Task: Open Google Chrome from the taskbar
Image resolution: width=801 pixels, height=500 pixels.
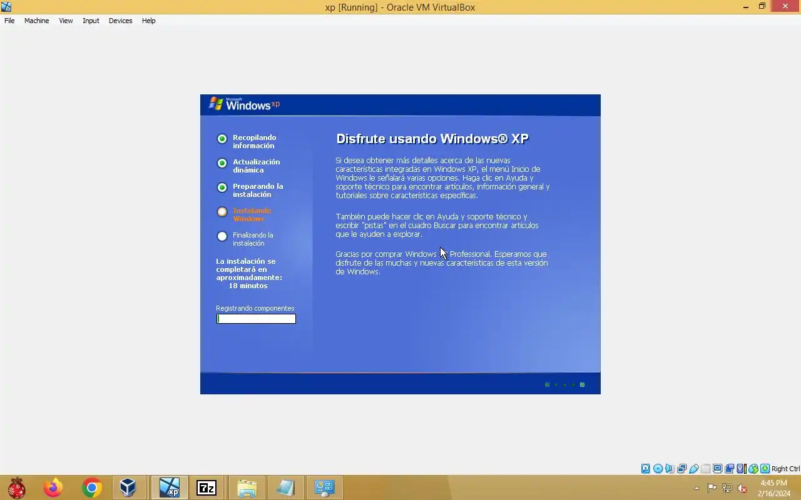Action: [91, 487]
